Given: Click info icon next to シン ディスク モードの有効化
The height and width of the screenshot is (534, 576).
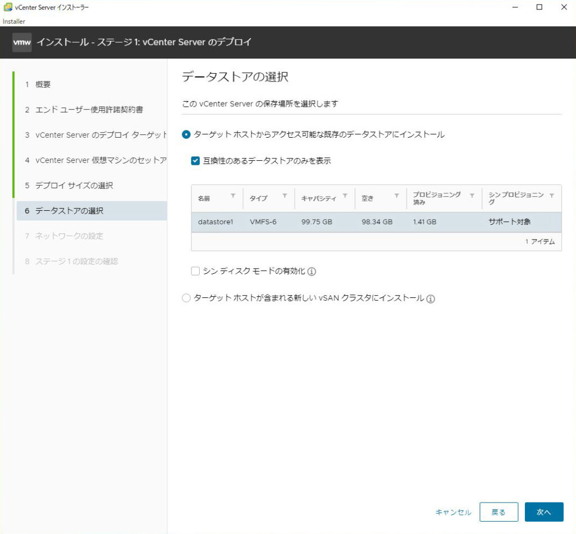Looking at the screenshot, I should pos(312,271).
